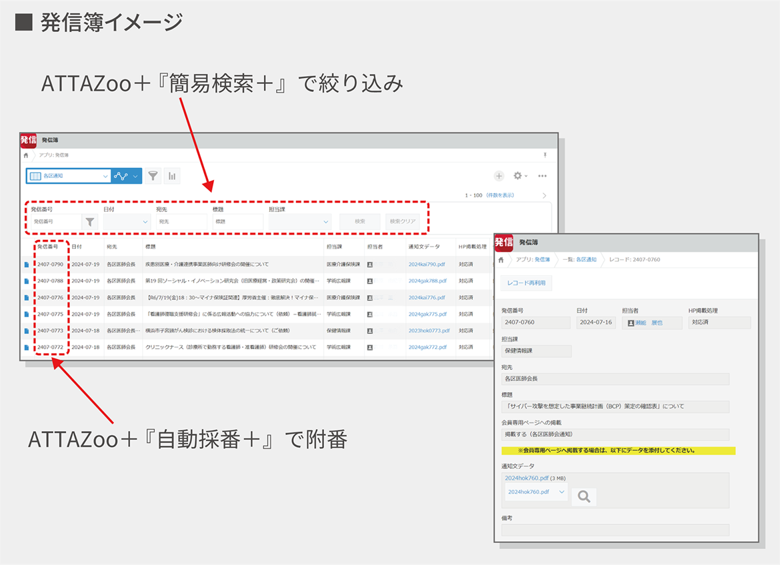
Task: Open the three-dot options menu
Action: pyautogui.click(x=542, y=176)
